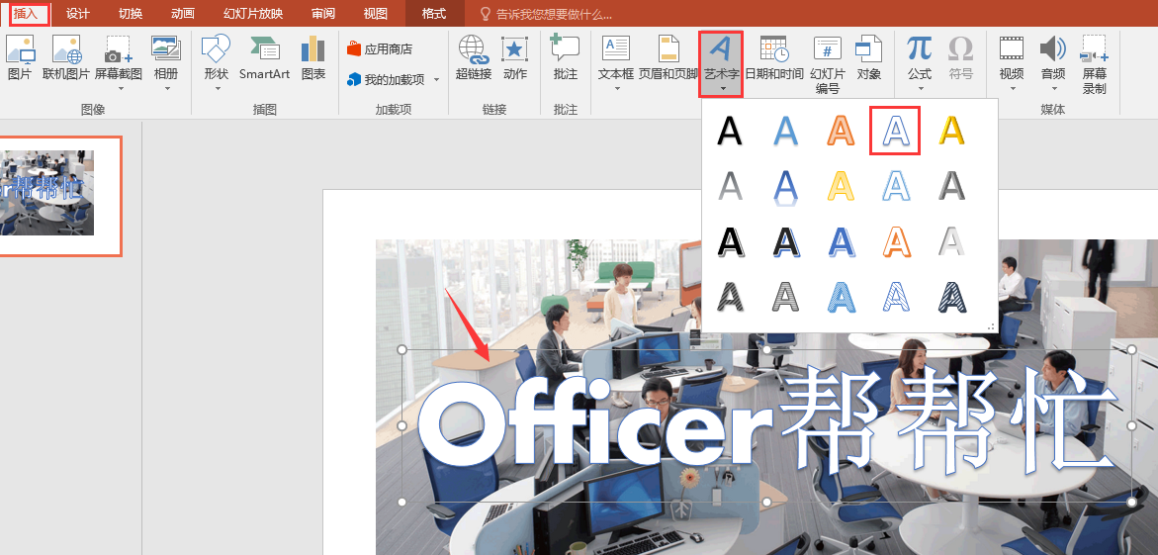This screenshot has width=1158, height=555.
Task: Click the gallery resize grip at dropdown corner
Action: pos(991,325)
